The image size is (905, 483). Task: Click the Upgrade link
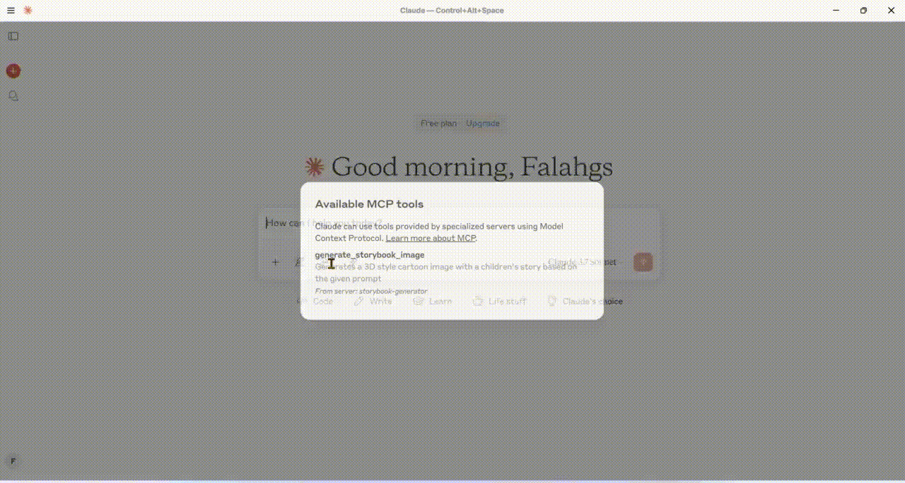pyautogui.click(x=483, y=123)
